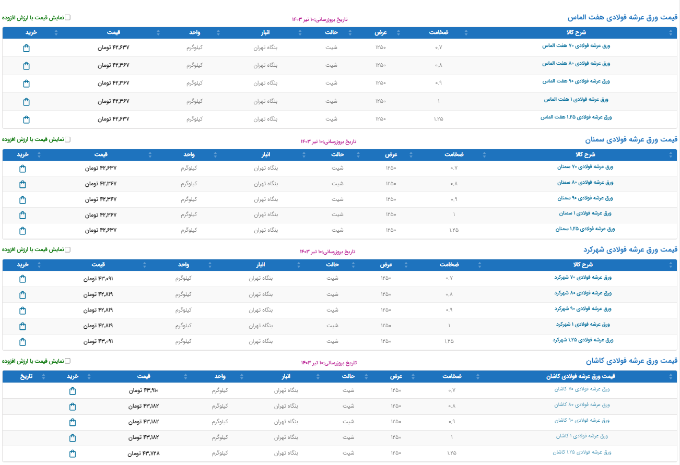Sort سمنان table by ضخامت column header
Image resolution: width=680 pixels, height=465 pixels.
pos(454,155)
